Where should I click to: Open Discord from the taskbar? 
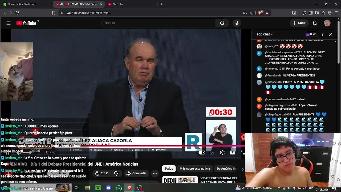click(108, 188)
